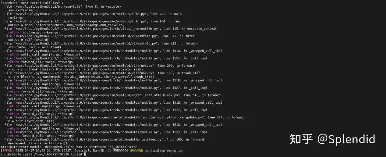
Task: Click the yellow UNKNOWN word
Action: (x=136, y=151)
